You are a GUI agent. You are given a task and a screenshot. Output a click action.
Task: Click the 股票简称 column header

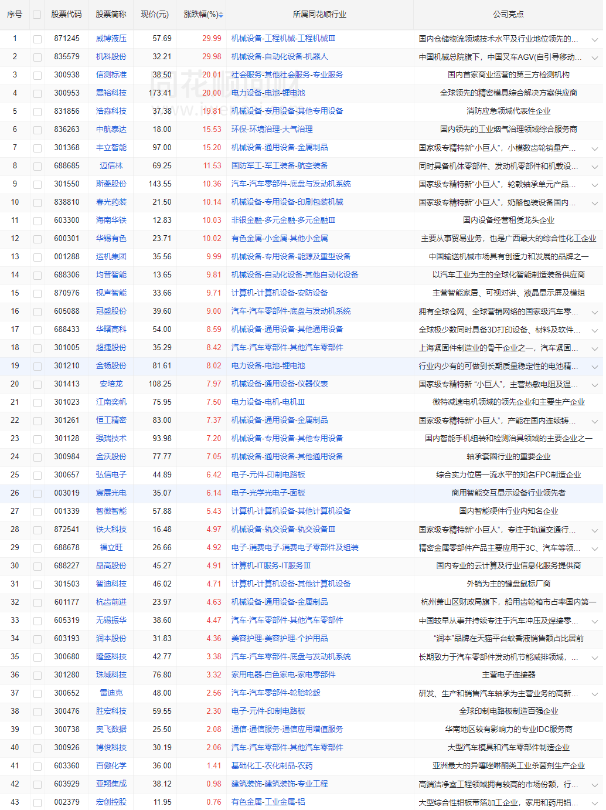[111, 14]
